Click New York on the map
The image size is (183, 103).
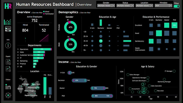point(36,84)
